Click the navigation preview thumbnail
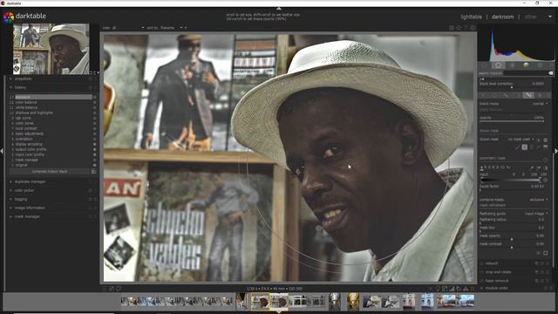This screenshot has height=314, width=558. tap(51, 49)
